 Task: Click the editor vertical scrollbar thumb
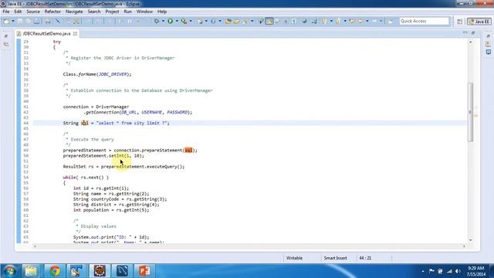[x=470, y=112]
